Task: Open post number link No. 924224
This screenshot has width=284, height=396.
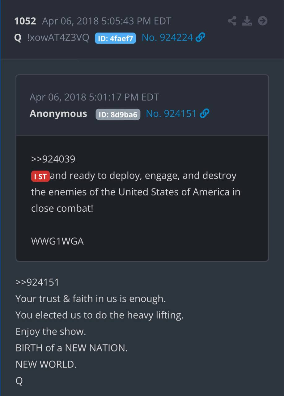Action: (x=167, y=38)
